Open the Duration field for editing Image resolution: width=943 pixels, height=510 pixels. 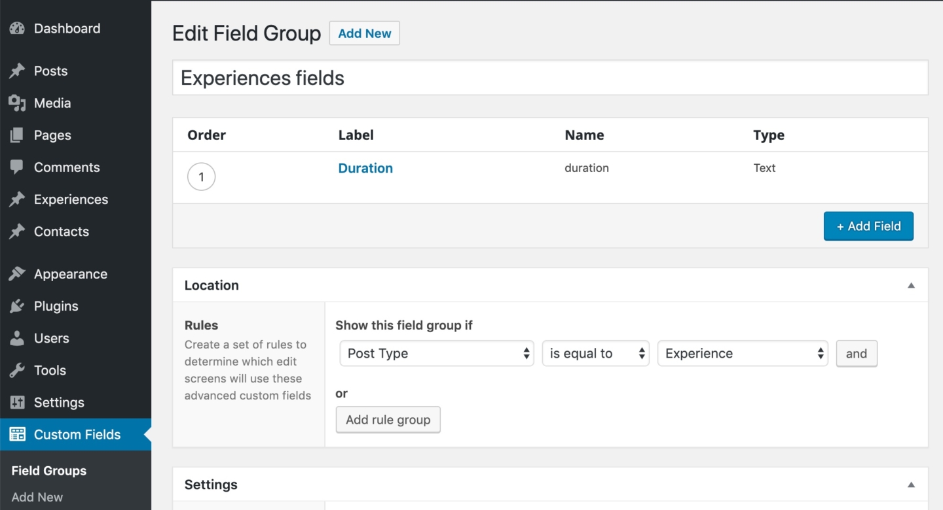(x=365, y=168)
